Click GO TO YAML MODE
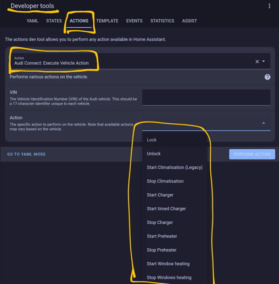 pos(26,154)
